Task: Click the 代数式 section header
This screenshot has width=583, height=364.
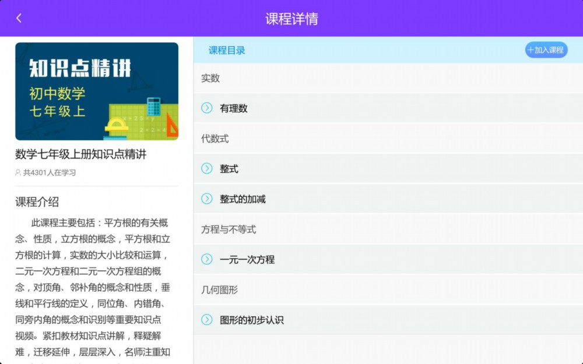Action: coord(215,139)
